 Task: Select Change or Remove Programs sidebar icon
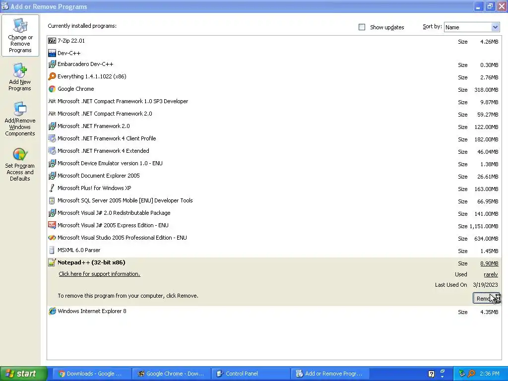point(20,35)
